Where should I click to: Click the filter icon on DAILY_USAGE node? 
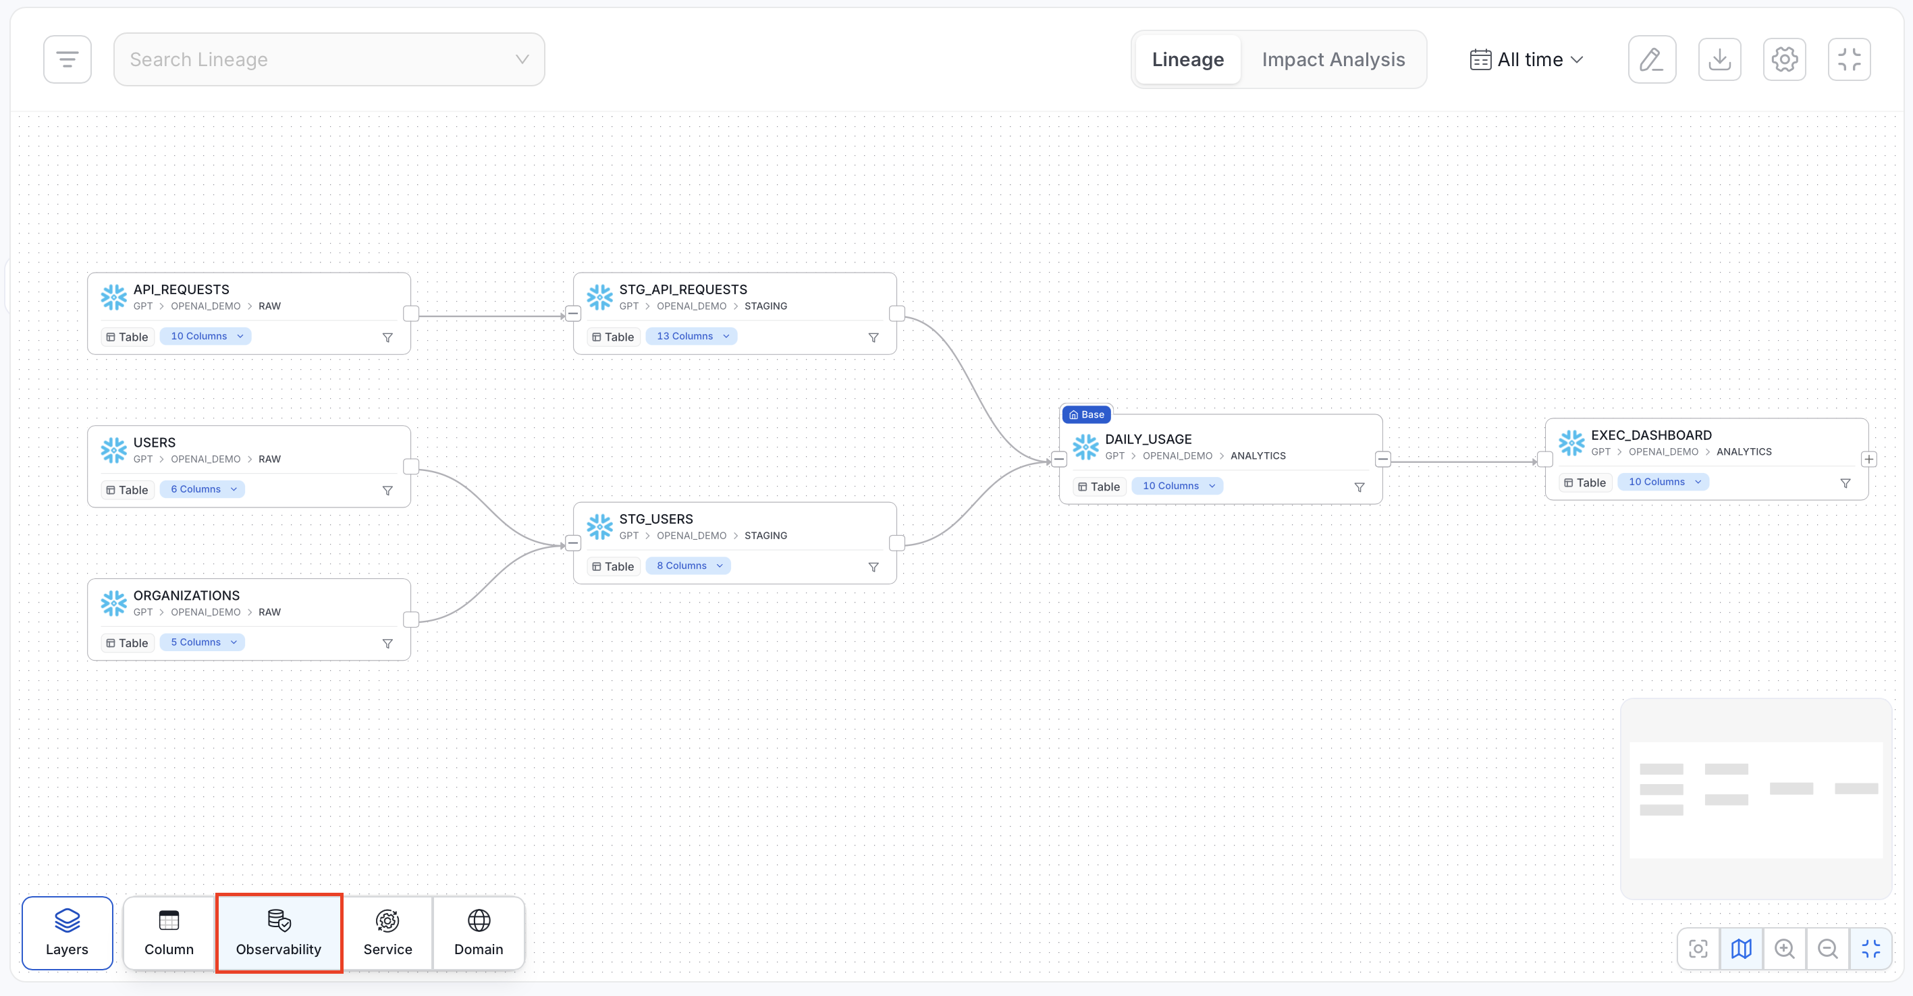[x=1359, y=488]
